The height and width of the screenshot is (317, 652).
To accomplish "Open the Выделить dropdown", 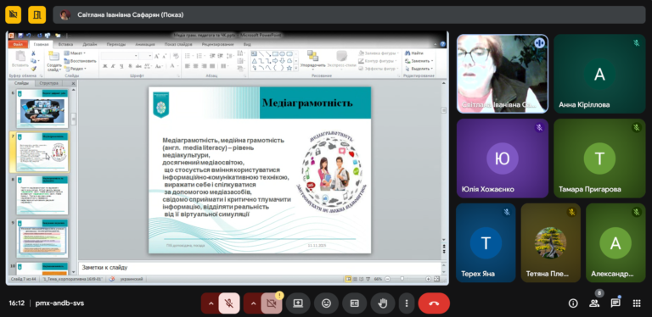I will tap(419, 69).
